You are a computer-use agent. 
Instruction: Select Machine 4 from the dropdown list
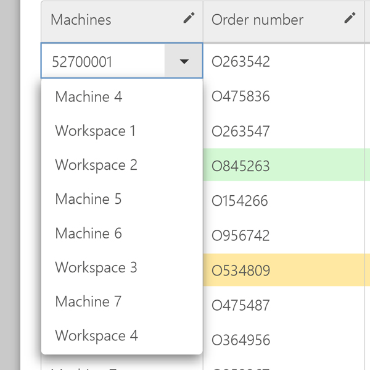(121, 97)
